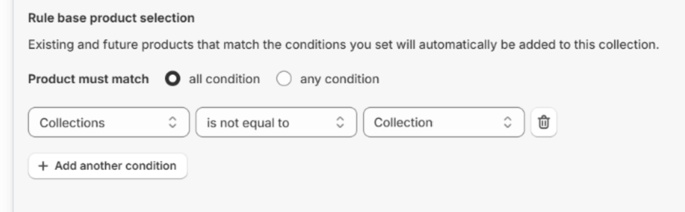Screen dimensions: 685x212
Task: Click the word 'Collections' in the first selector
Action: tap(72, 123)
